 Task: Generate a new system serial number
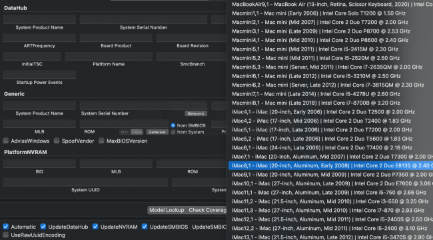(x=196, y=113)
